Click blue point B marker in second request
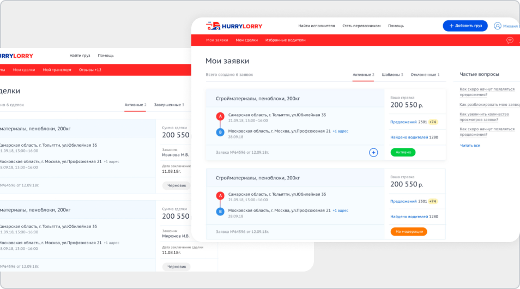520x289 pixels. pyautogui.click(x=220, y=211)
